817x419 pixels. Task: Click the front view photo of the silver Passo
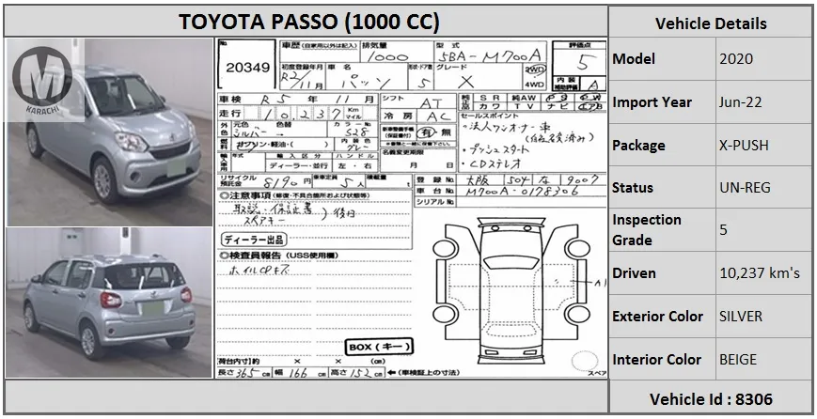click(x=109, y=132)
